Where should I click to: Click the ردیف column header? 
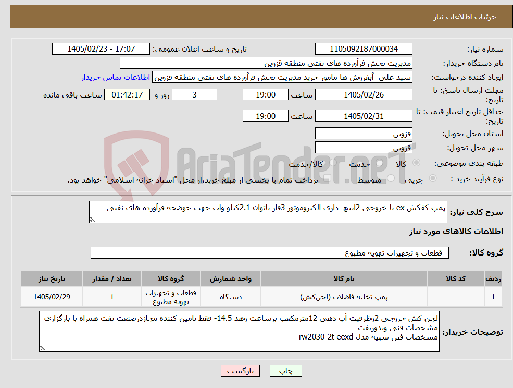click(x=493, y=279)
